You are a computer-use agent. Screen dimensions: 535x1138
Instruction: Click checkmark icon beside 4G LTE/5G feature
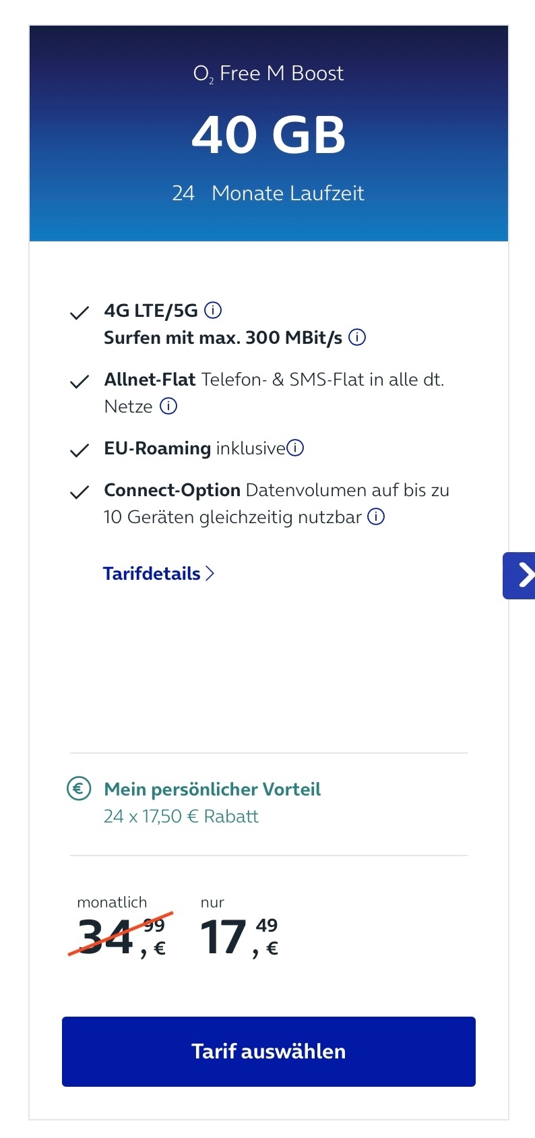point(80,313)
